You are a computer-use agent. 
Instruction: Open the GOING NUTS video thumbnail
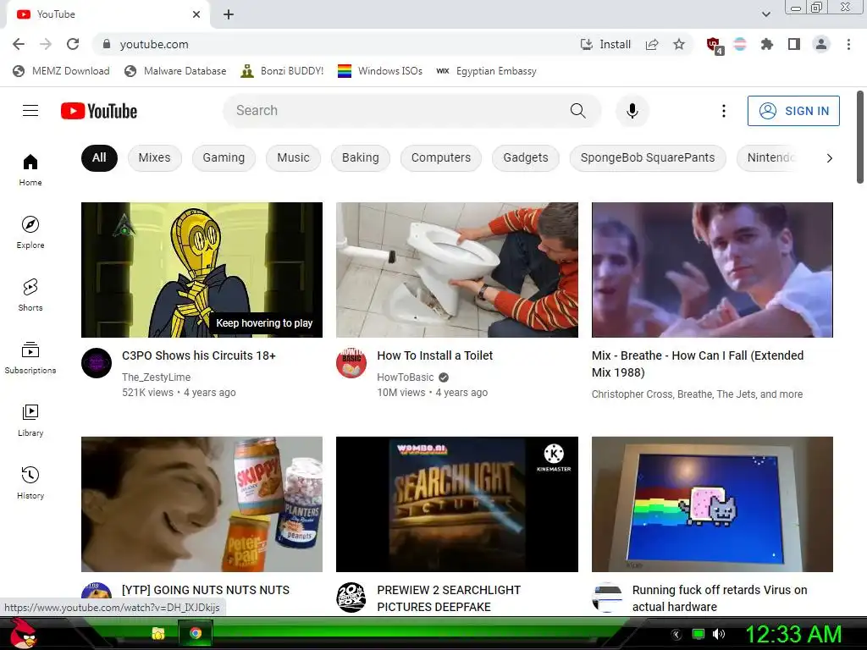click(202, 504)
